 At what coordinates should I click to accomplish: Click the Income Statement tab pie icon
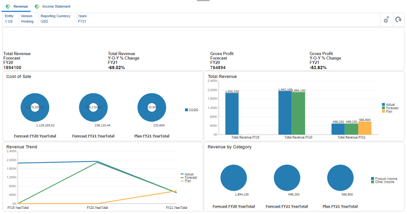(x=37, y=6)
